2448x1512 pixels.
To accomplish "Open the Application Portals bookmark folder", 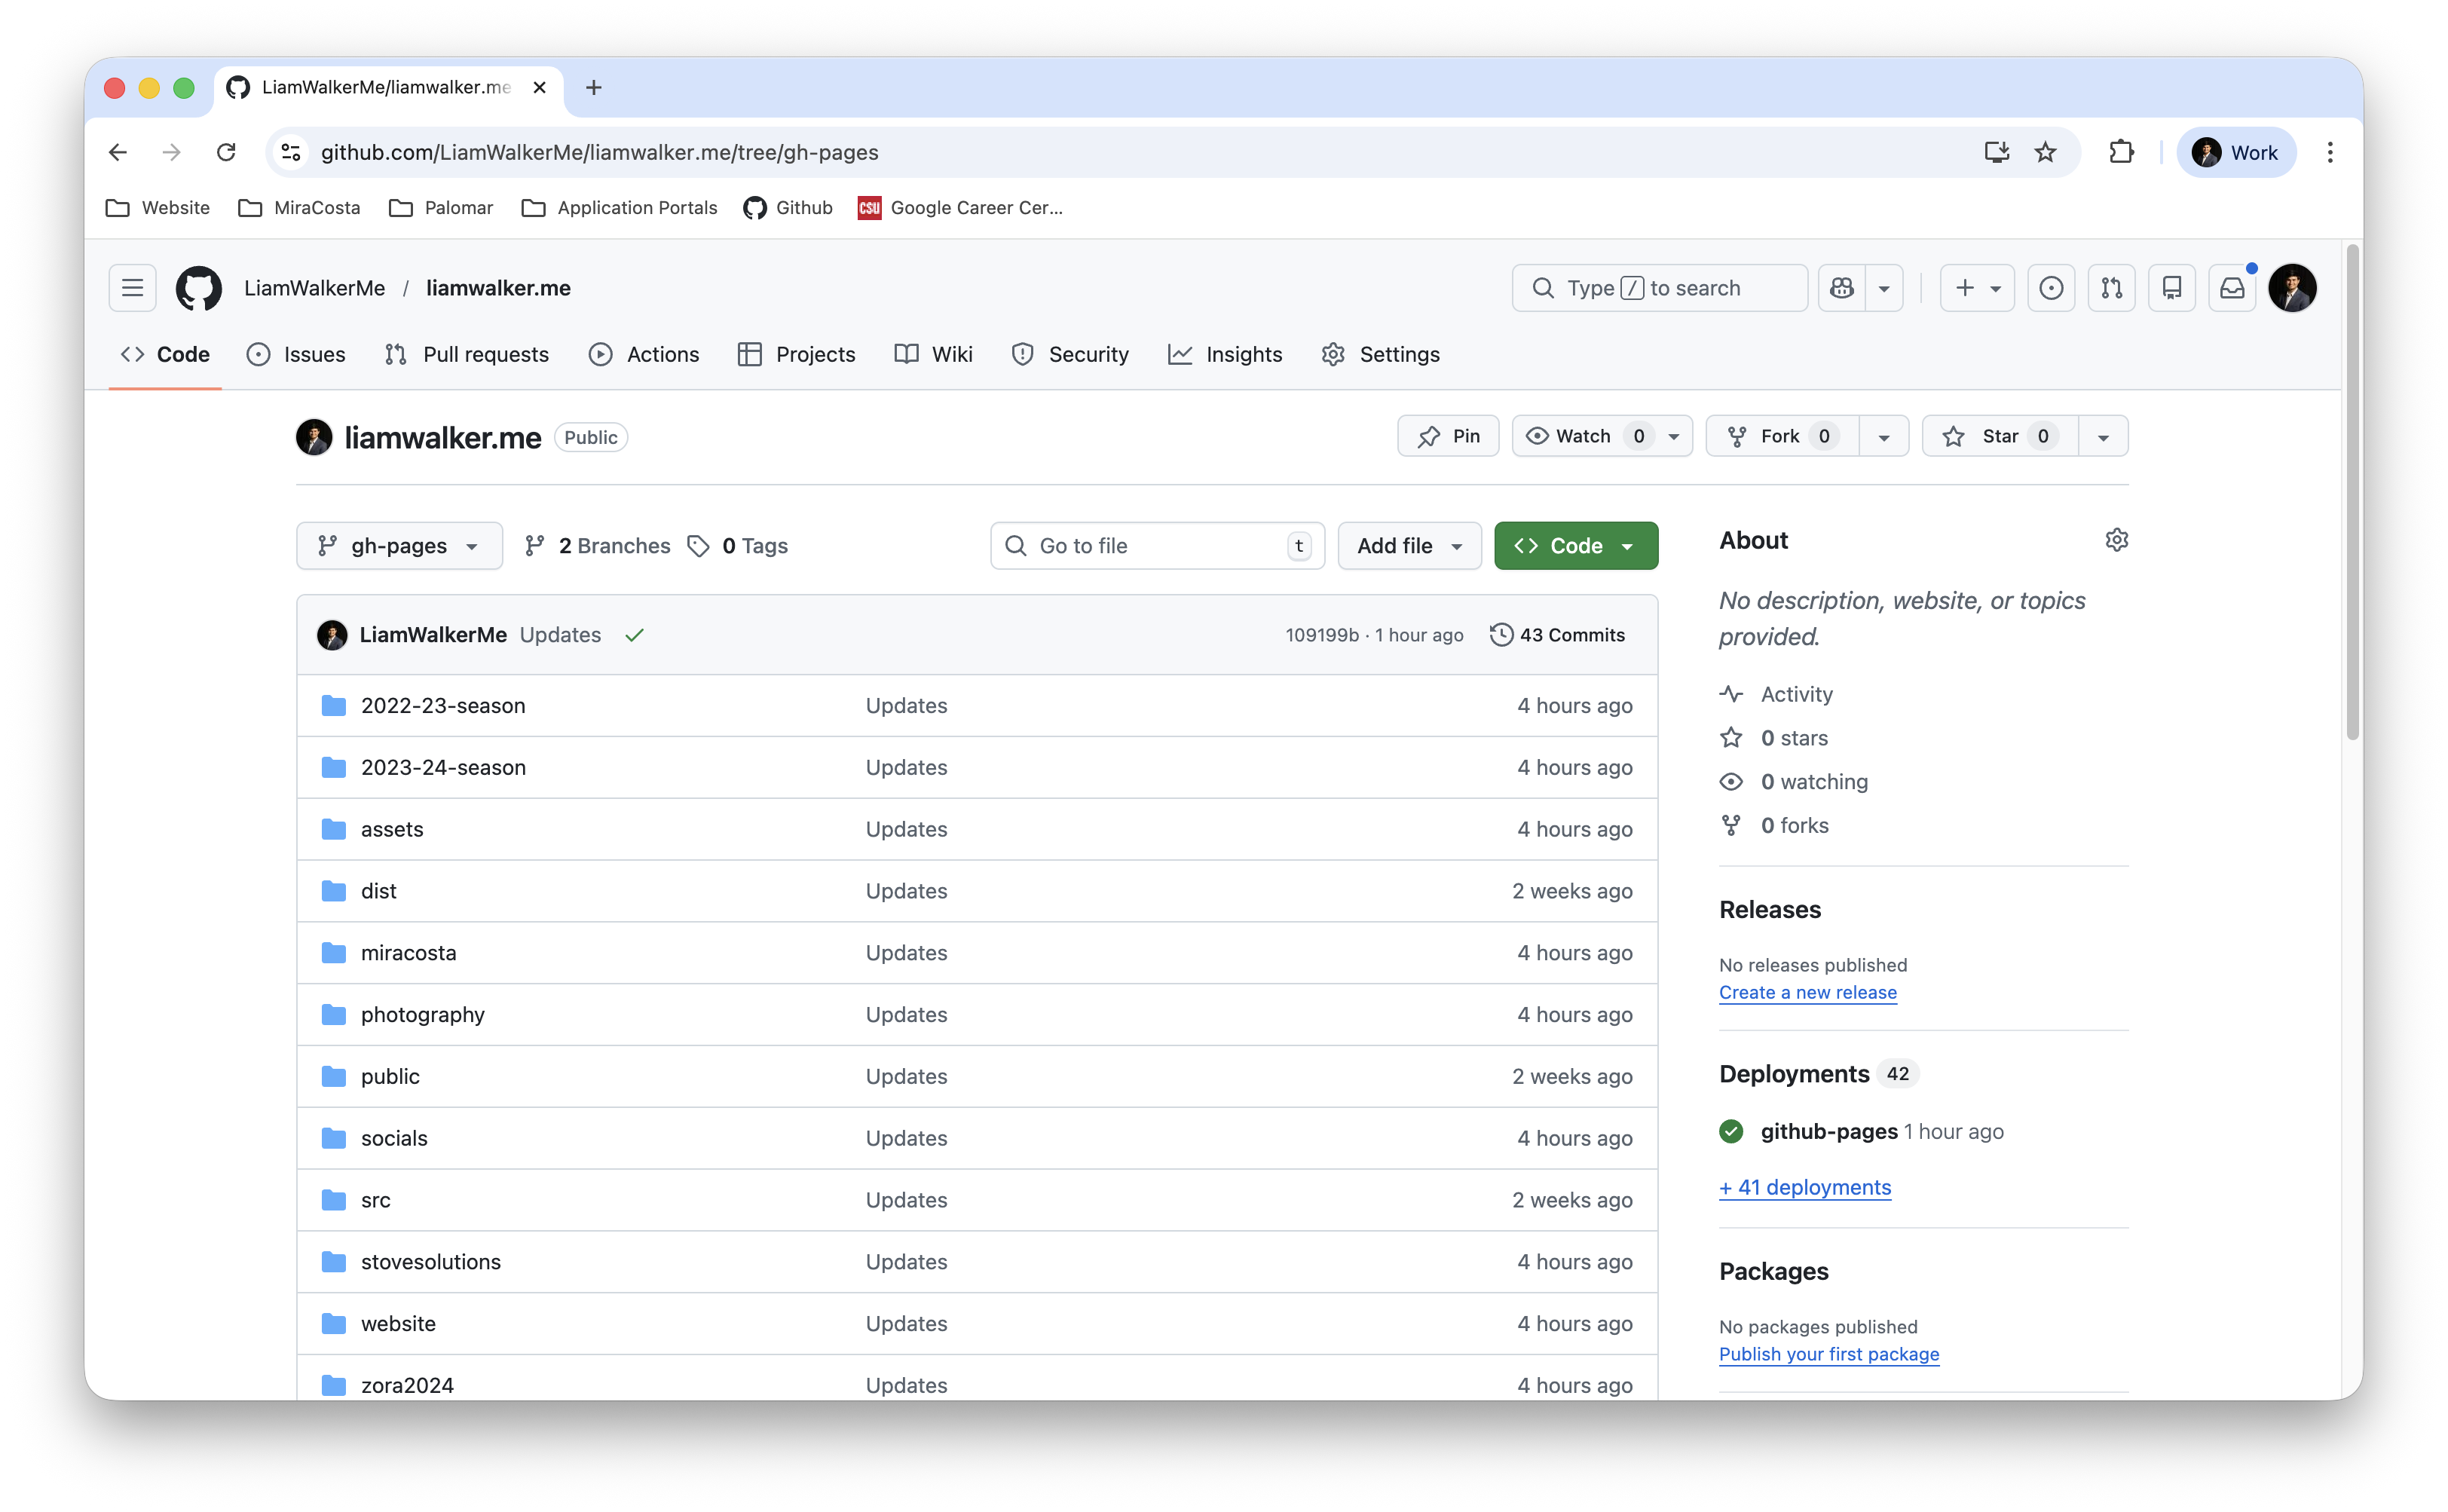I will [620, 207].
